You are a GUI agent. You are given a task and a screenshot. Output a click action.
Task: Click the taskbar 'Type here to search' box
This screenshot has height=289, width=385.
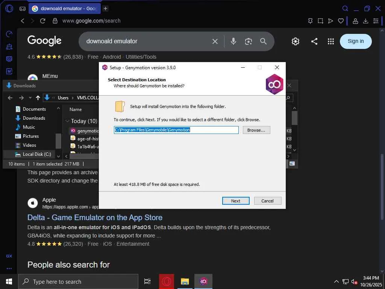click(x=78, y=281)
